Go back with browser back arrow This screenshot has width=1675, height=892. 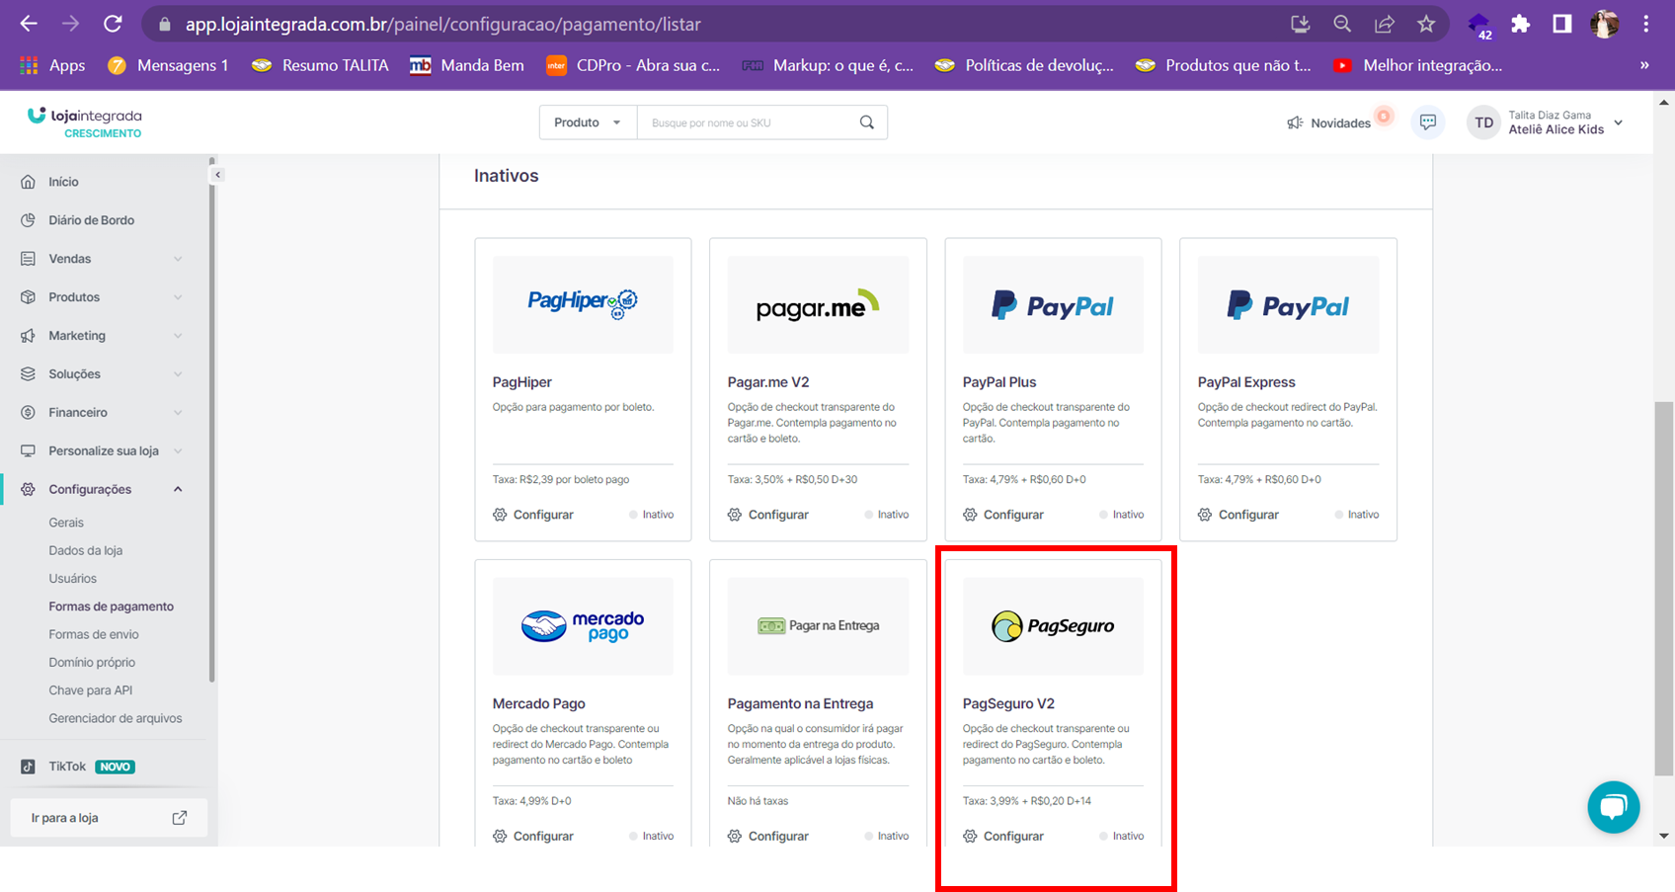pos(29,24)
